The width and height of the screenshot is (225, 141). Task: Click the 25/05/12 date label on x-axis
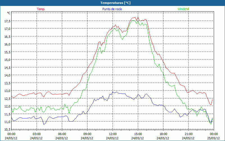pyautogui.click(x=213, y=138)
